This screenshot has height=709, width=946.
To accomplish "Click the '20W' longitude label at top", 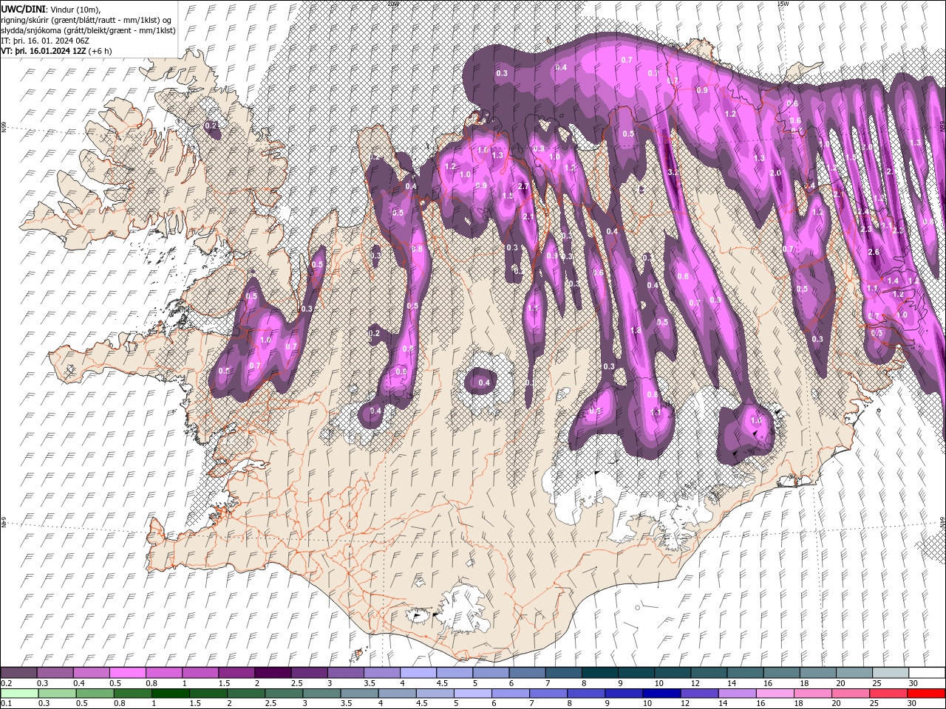I will (x=392, y=3).
